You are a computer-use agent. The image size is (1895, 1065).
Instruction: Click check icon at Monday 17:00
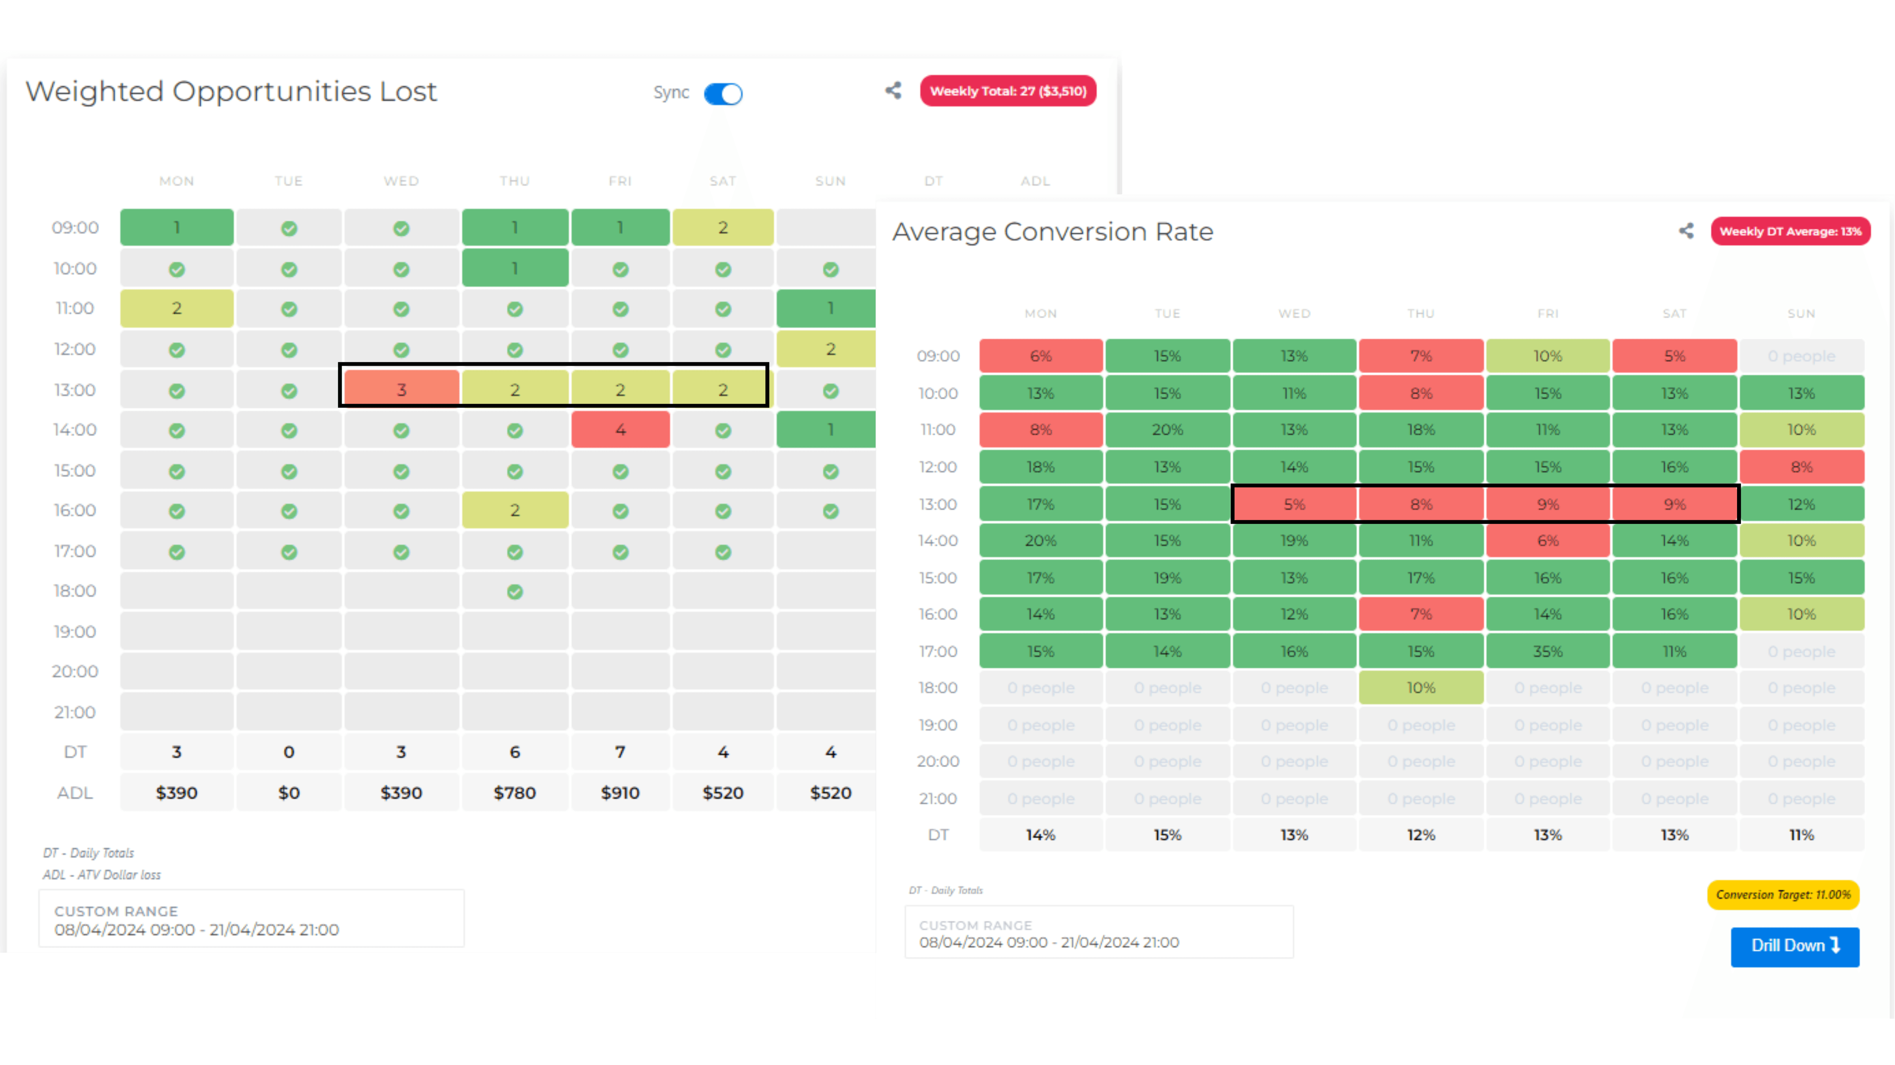tap(176, 552)
